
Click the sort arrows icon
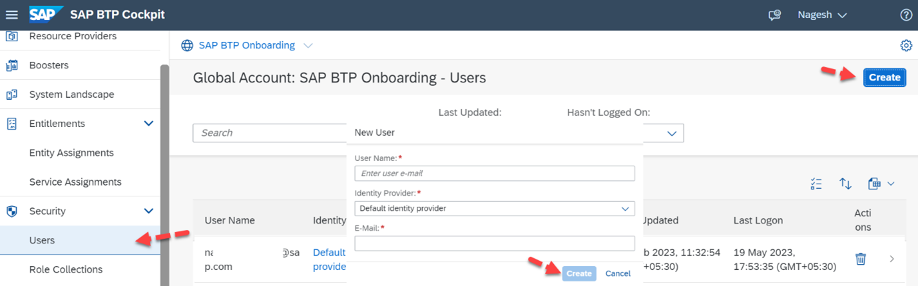(x=845, y=184)
